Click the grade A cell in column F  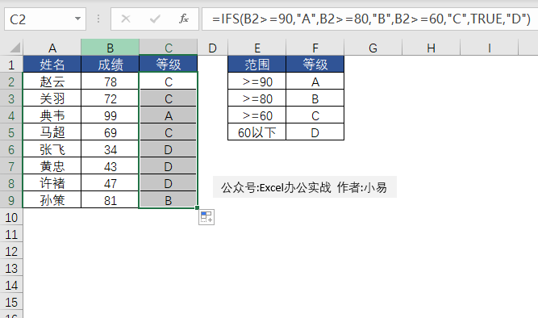315,82
